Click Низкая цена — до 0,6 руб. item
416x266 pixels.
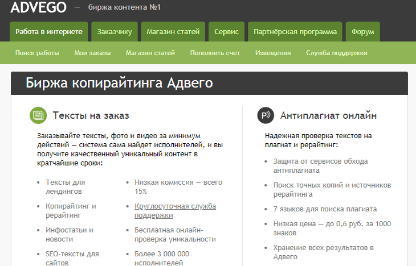click(x=332, y=228)
